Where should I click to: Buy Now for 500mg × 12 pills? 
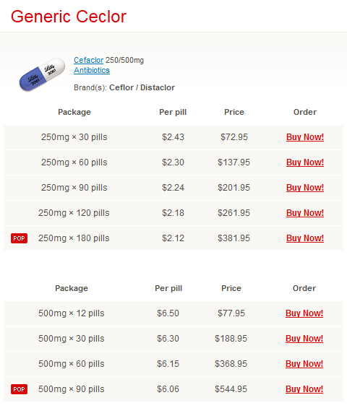coord(304,313)
